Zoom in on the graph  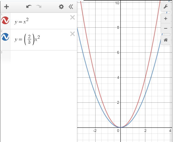coord(166,19)
